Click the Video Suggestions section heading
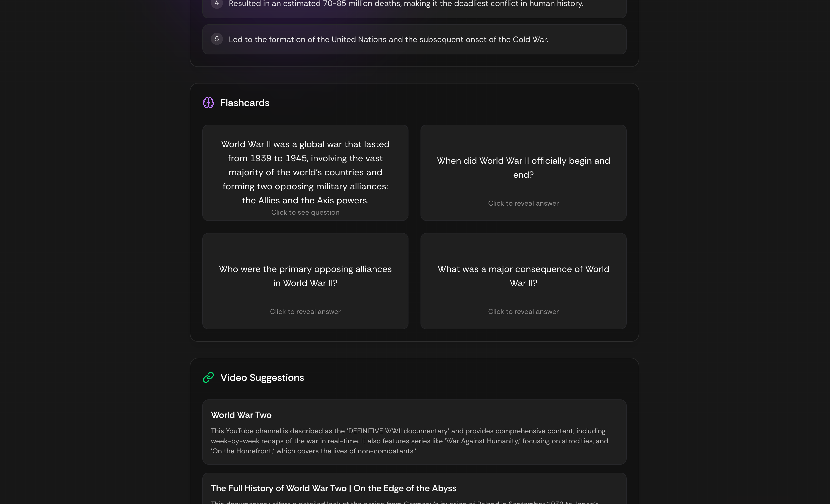 coord(262,377)
